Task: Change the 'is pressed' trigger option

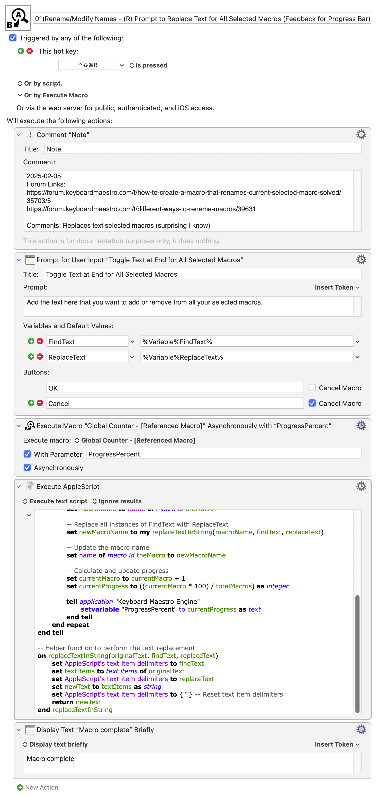Action: coord(148,65)
